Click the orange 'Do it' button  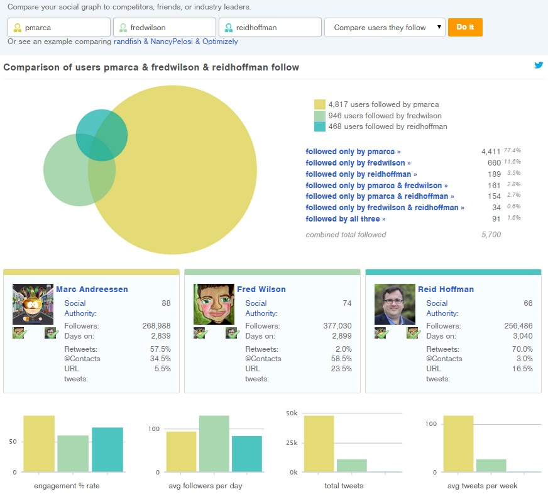[465, 27]
